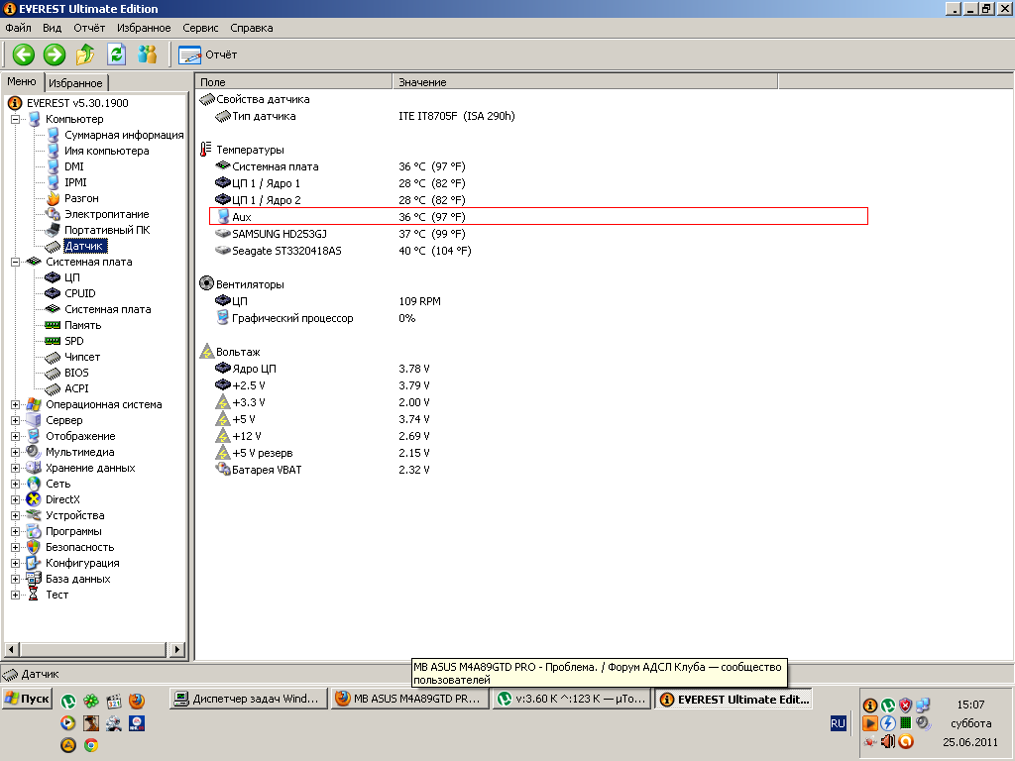This screenshot has height=761, width=1015.
Task: Refresh the sensor readings with the Refresh icon
Action: 117,54
